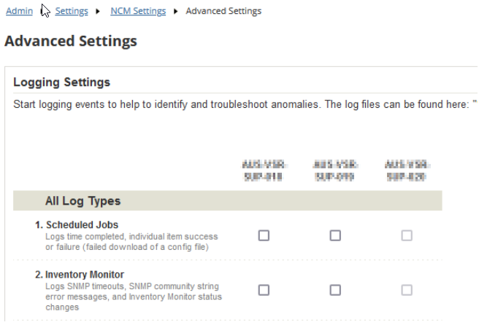Click the greyed-out Inventory Monitor checkbox

[407, 290]
